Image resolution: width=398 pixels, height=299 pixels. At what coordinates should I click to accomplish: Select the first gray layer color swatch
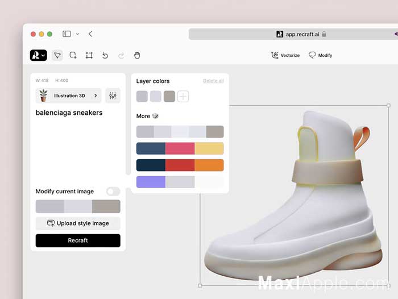point(142,97)
